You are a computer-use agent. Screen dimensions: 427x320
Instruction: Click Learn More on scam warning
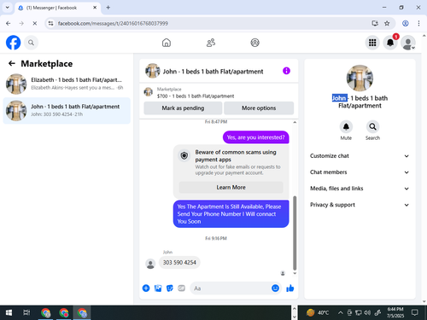231,187
